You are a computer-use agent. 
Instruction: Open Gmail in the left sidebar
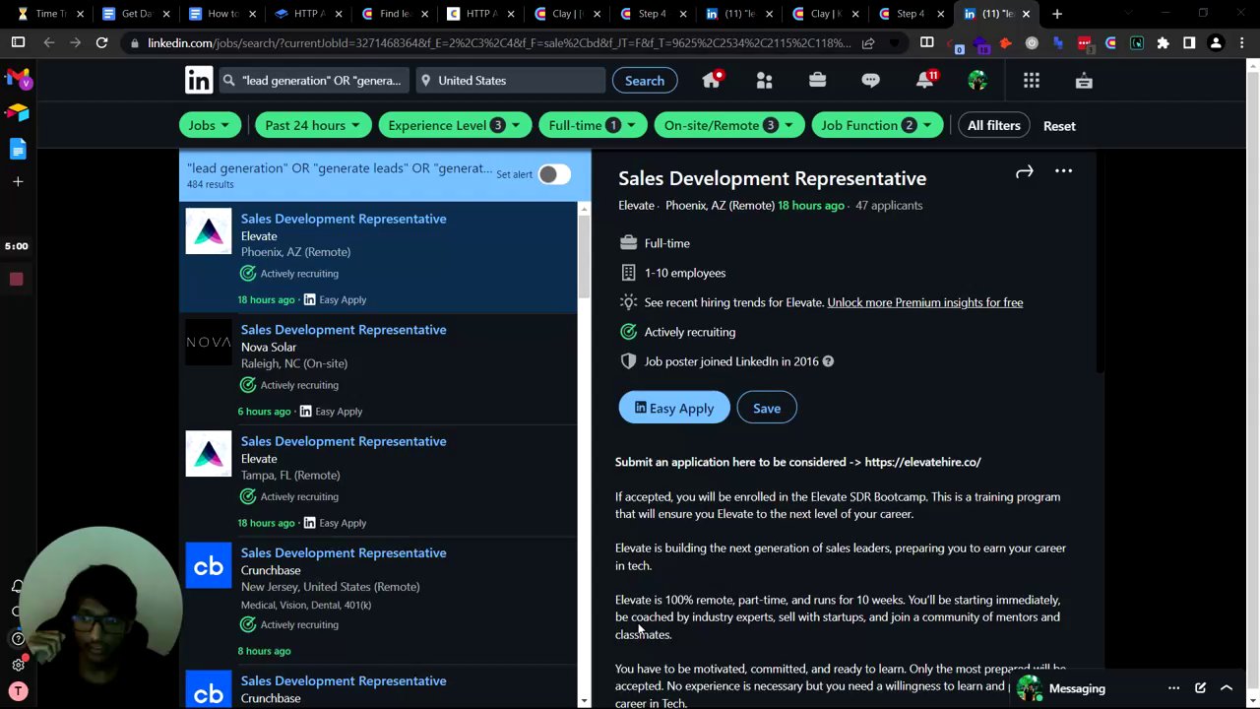(x=18, y=80)
